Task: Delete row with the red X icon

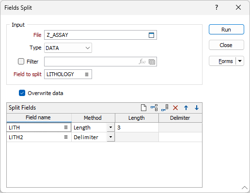Action: (x=175, y=108)
